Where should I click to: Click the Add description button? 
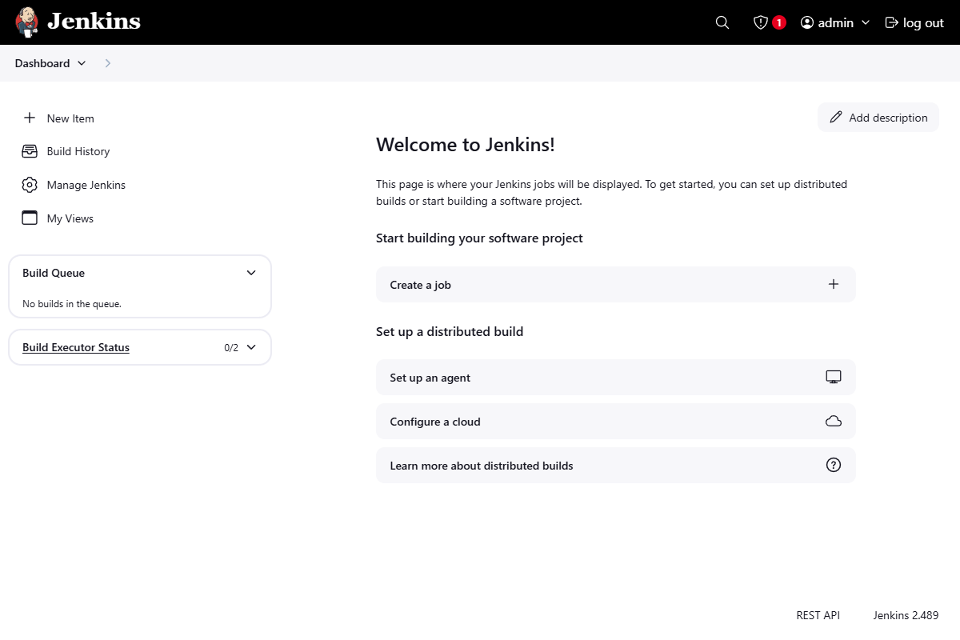(878, 117)
